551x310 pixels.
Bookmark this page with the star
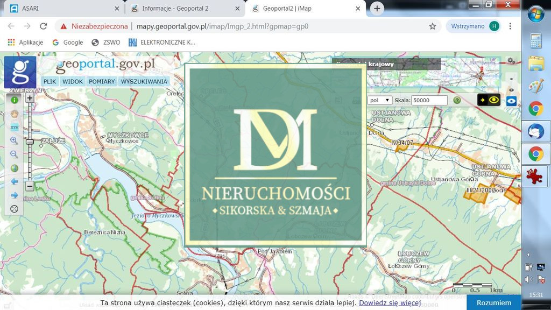pos(433,26)
